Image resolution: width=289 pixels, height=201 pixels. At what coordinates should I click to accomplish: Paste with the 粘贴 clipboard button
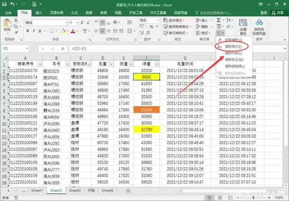[x=7, y=26]
